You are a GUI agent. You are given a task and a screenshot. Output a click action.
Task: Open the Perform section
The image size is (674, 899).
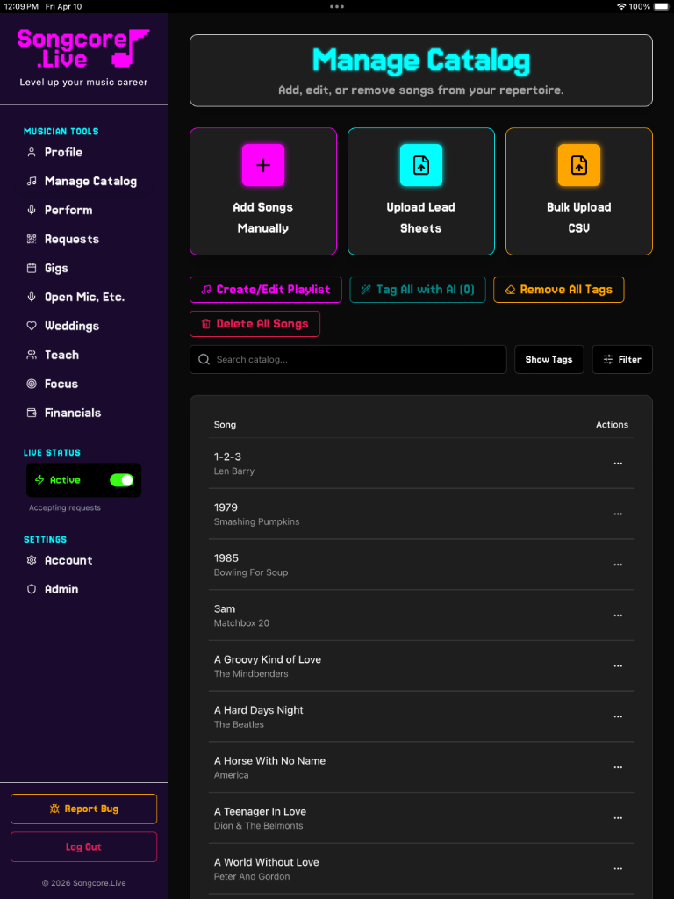point(83,211)
